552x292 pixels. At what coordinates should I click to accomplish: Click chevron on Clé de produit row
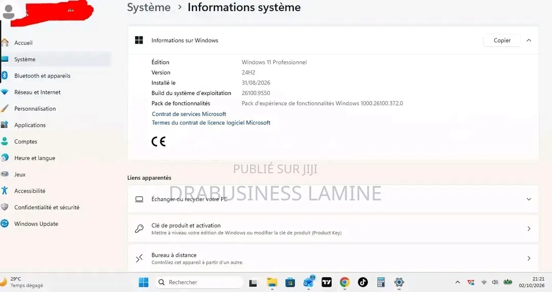pos(529,229)
